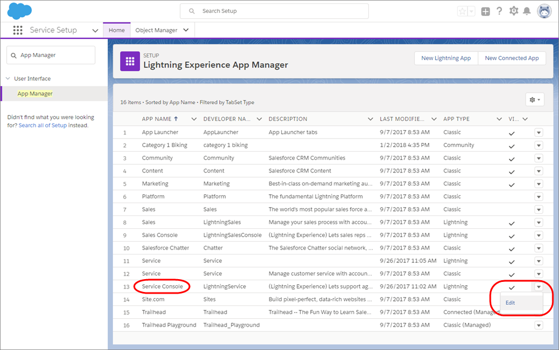Screen dimensions: 559x350
Task: Click the Quick Find magnifier icon
Action: [x=13, y=56]
